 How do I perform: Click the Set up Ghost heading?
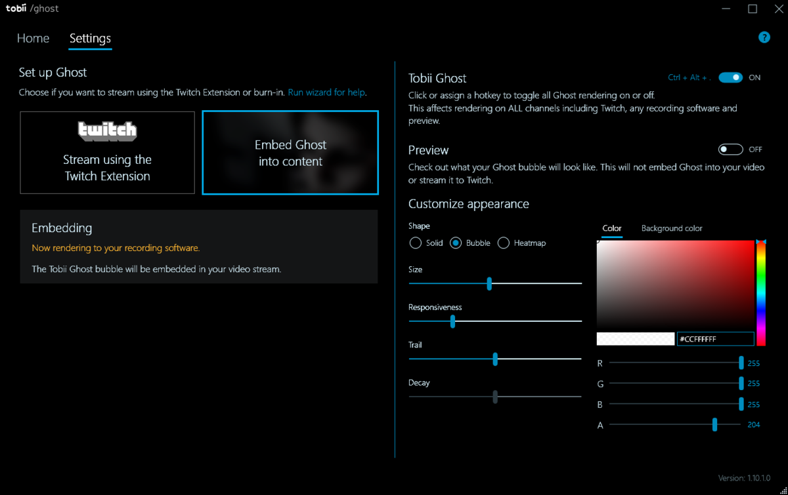[x=53, y=72]
